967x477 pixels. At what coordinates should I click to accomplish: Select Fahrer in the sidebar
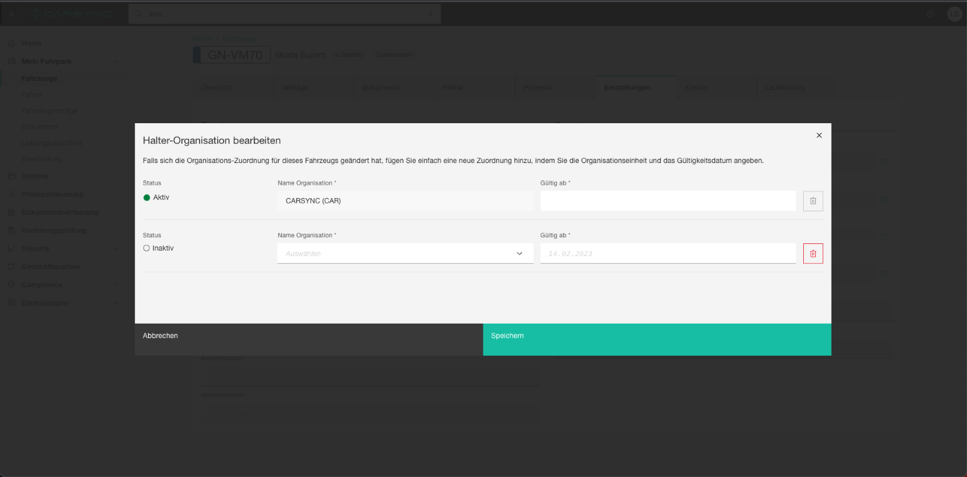click(31, 95)
